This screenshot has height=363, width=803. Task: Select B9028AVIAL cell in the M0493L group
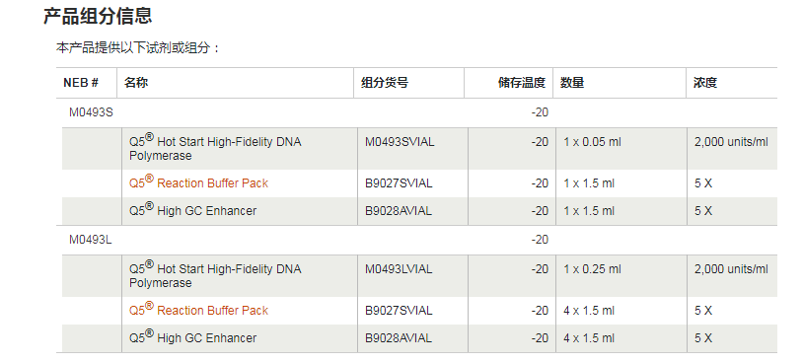(x=399, y=338)
